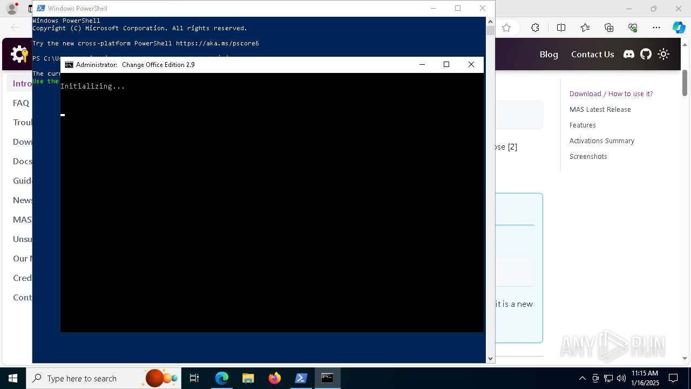Open the clock showing 11:15 AM
This screenshot has width=691, height=389.
[645, 378]
